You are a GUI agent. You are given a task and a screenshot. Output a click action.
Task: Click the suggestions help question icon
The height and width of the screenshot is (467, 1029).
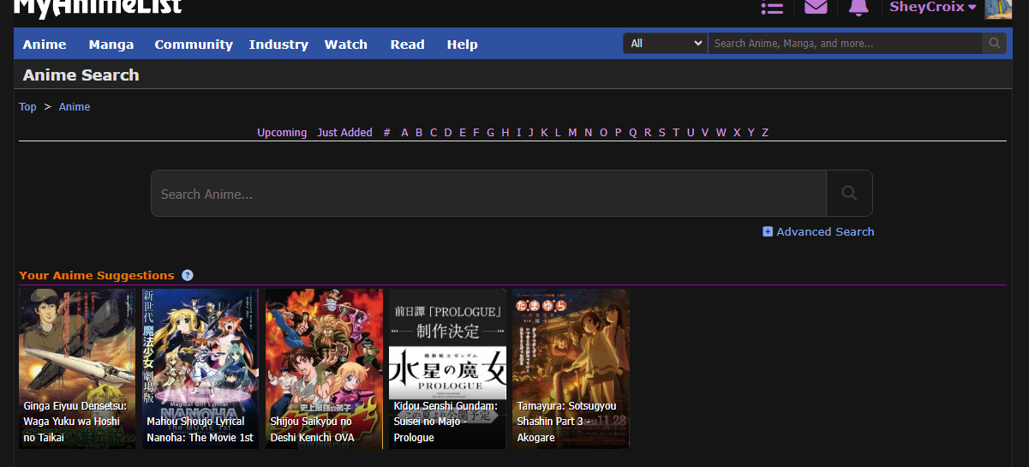click(x=188, y=275)
